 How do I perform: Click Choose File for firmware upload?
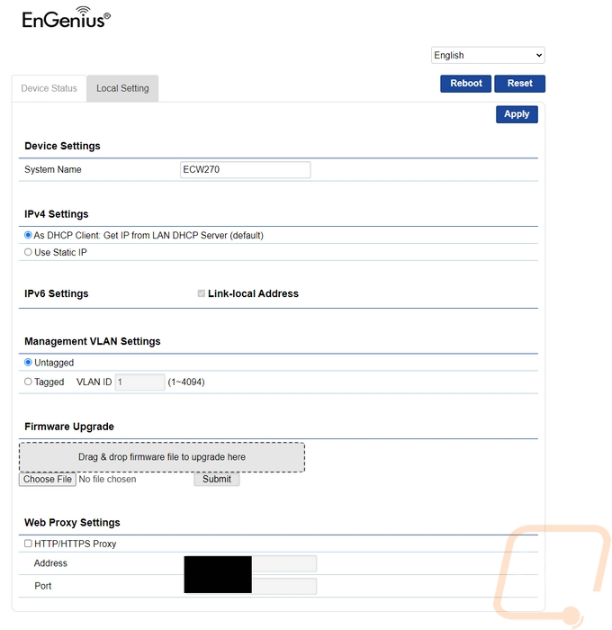tap(48, 480)
